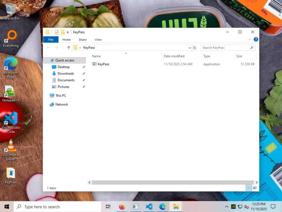Open Desktop in the navigation pane

click(64, 67)
